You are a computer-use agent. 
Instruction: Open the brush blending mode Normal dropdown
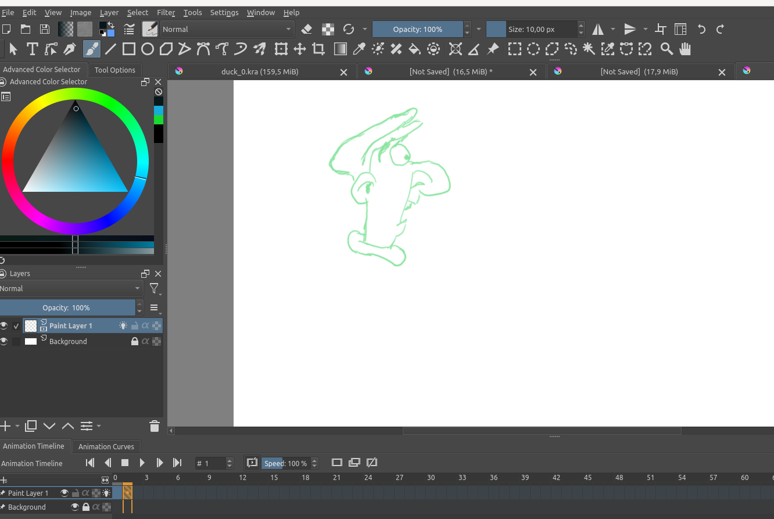[227, 29]
